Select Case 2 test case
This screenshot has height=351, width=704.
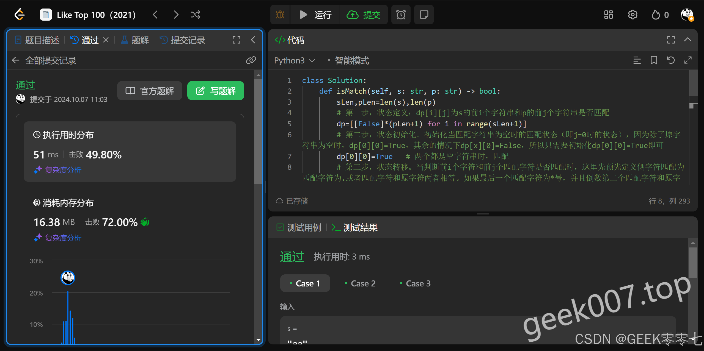click(x=360, y=283)
